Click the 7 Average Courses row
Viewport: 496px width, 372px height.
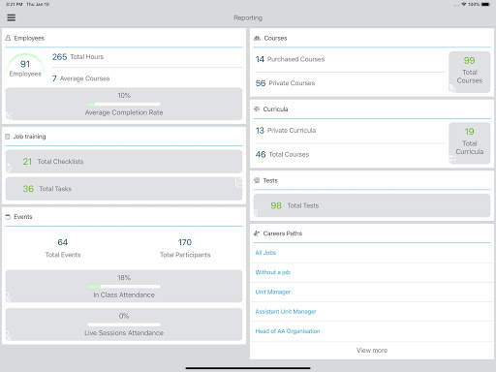(147, 78)
